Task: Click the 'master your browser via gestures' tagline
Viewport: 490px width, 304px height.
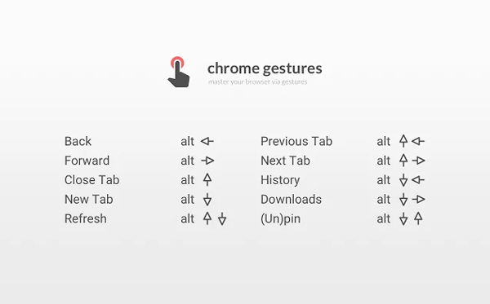Action: 258,82
